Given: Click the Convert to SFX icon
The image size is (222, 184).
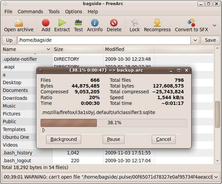Looking at the screenshot, I should (191, 23).
